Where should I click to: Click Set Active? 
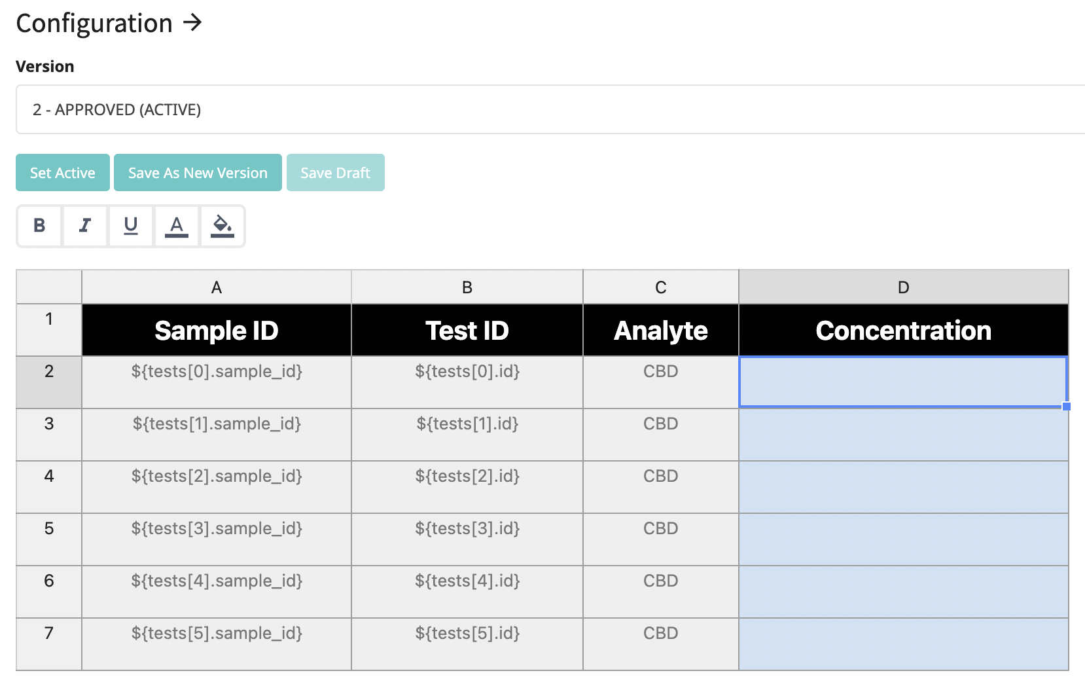pos(62,172)
